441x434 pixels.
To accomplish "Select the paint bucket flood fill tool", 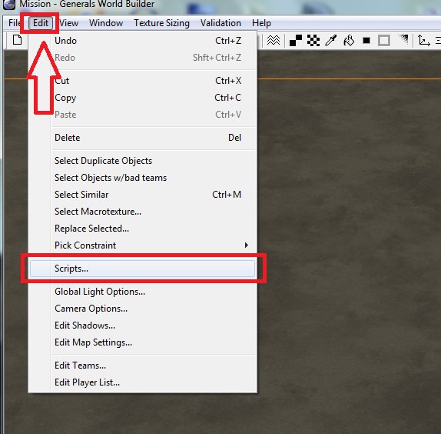I will click(349, 41).
